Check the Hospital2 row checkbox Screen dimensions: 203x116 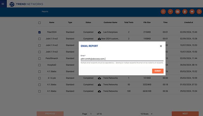(x=39, y=65)
